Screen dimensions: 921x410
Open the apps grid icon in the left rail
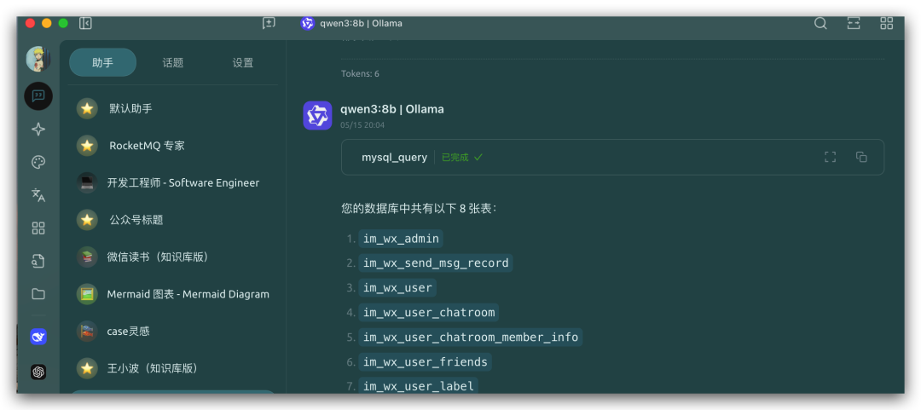[38, 228]
